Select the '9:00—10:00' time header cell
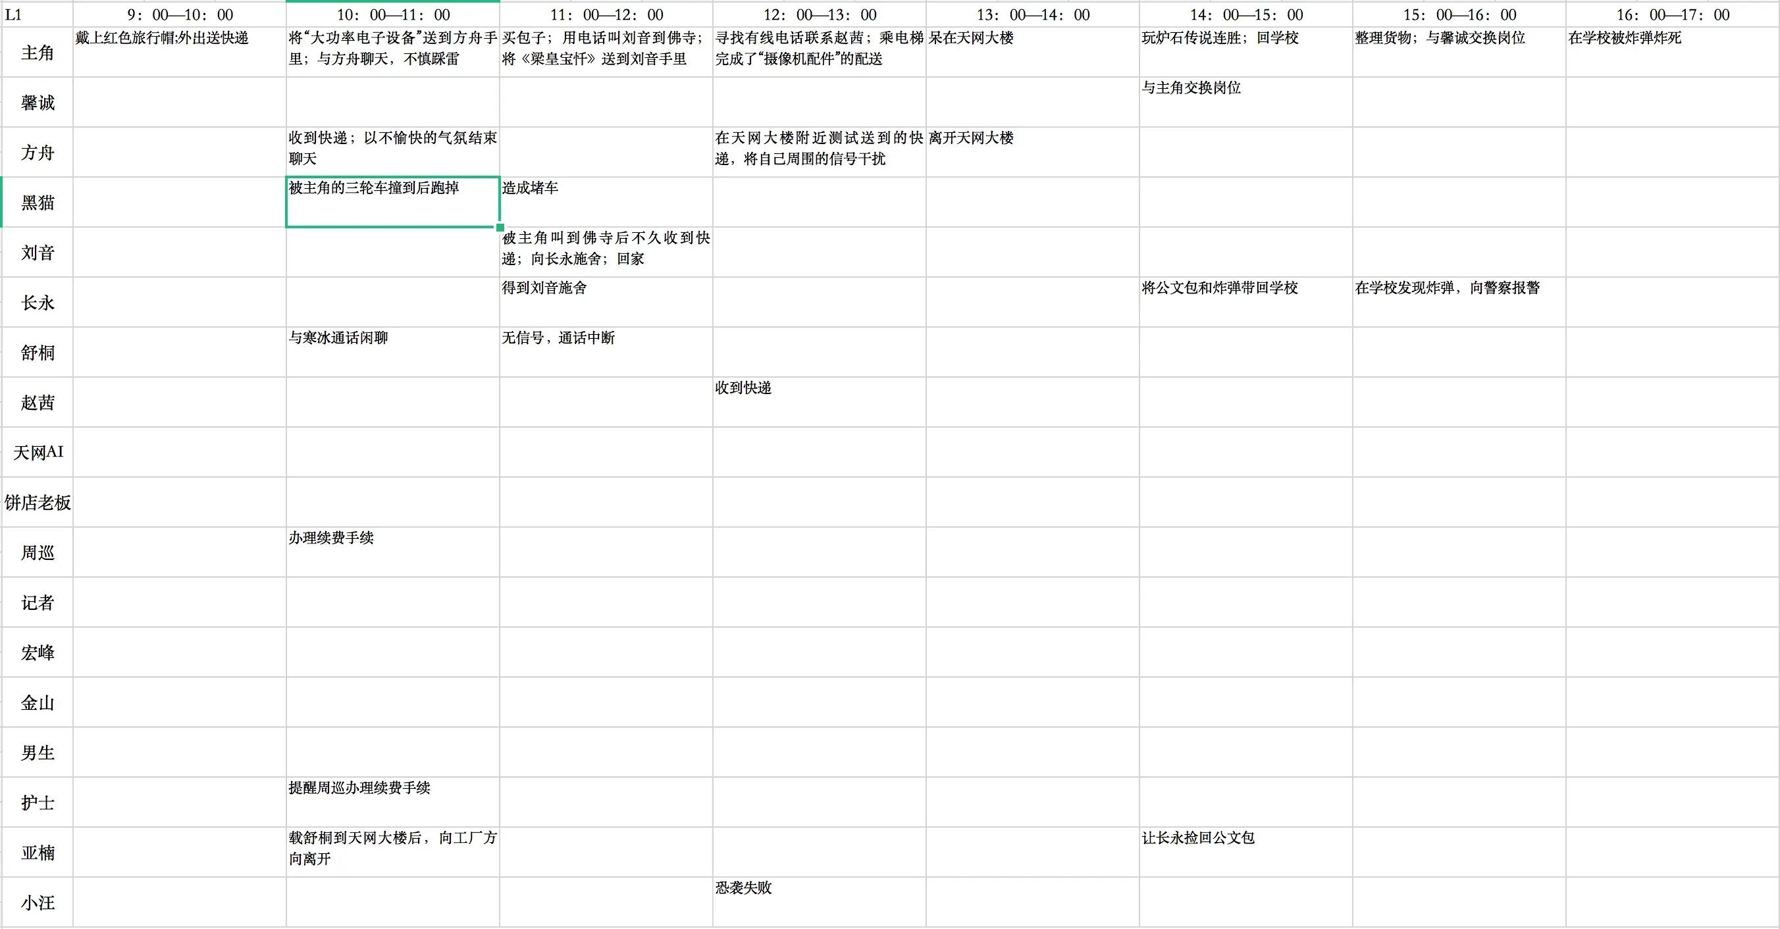This screenshot has width=1780, height=929. click(x=180, y=14)
